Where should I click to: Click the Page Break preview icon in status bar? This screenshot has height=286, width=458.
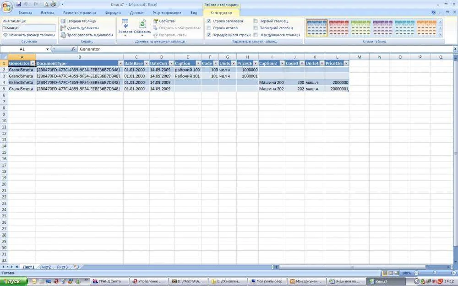click(396, 273)
